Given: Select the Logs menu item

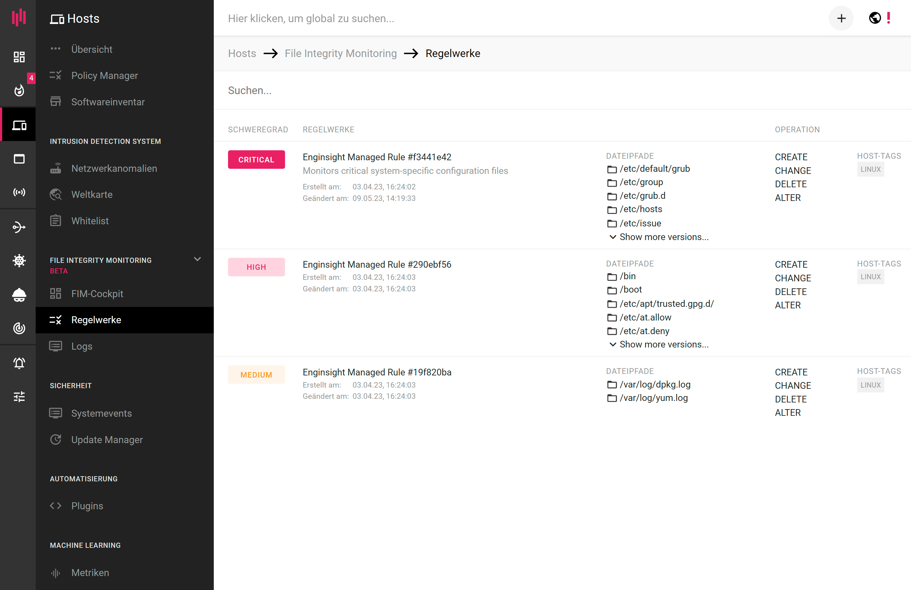Looking at the screenshot, I should pos(81,346).
